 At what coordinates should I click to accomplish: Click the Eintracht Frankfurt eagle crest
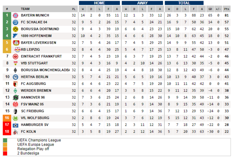point(16,57)
